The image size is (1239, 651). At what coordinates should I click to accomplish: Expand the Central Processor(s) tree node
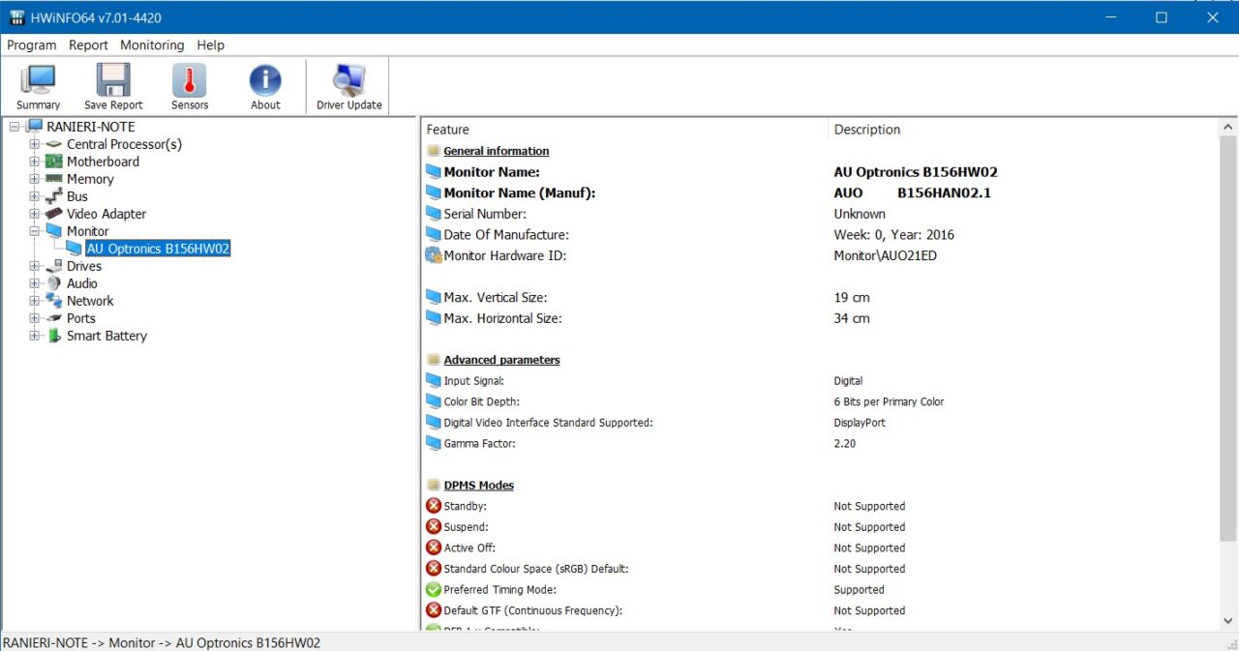pos(35,144)
